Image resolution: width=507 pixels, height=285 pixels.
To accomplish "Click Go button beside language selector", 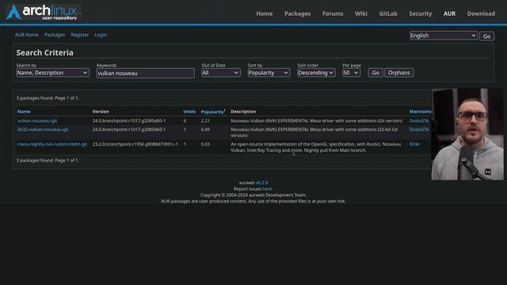I will click(x=486, y=36).
